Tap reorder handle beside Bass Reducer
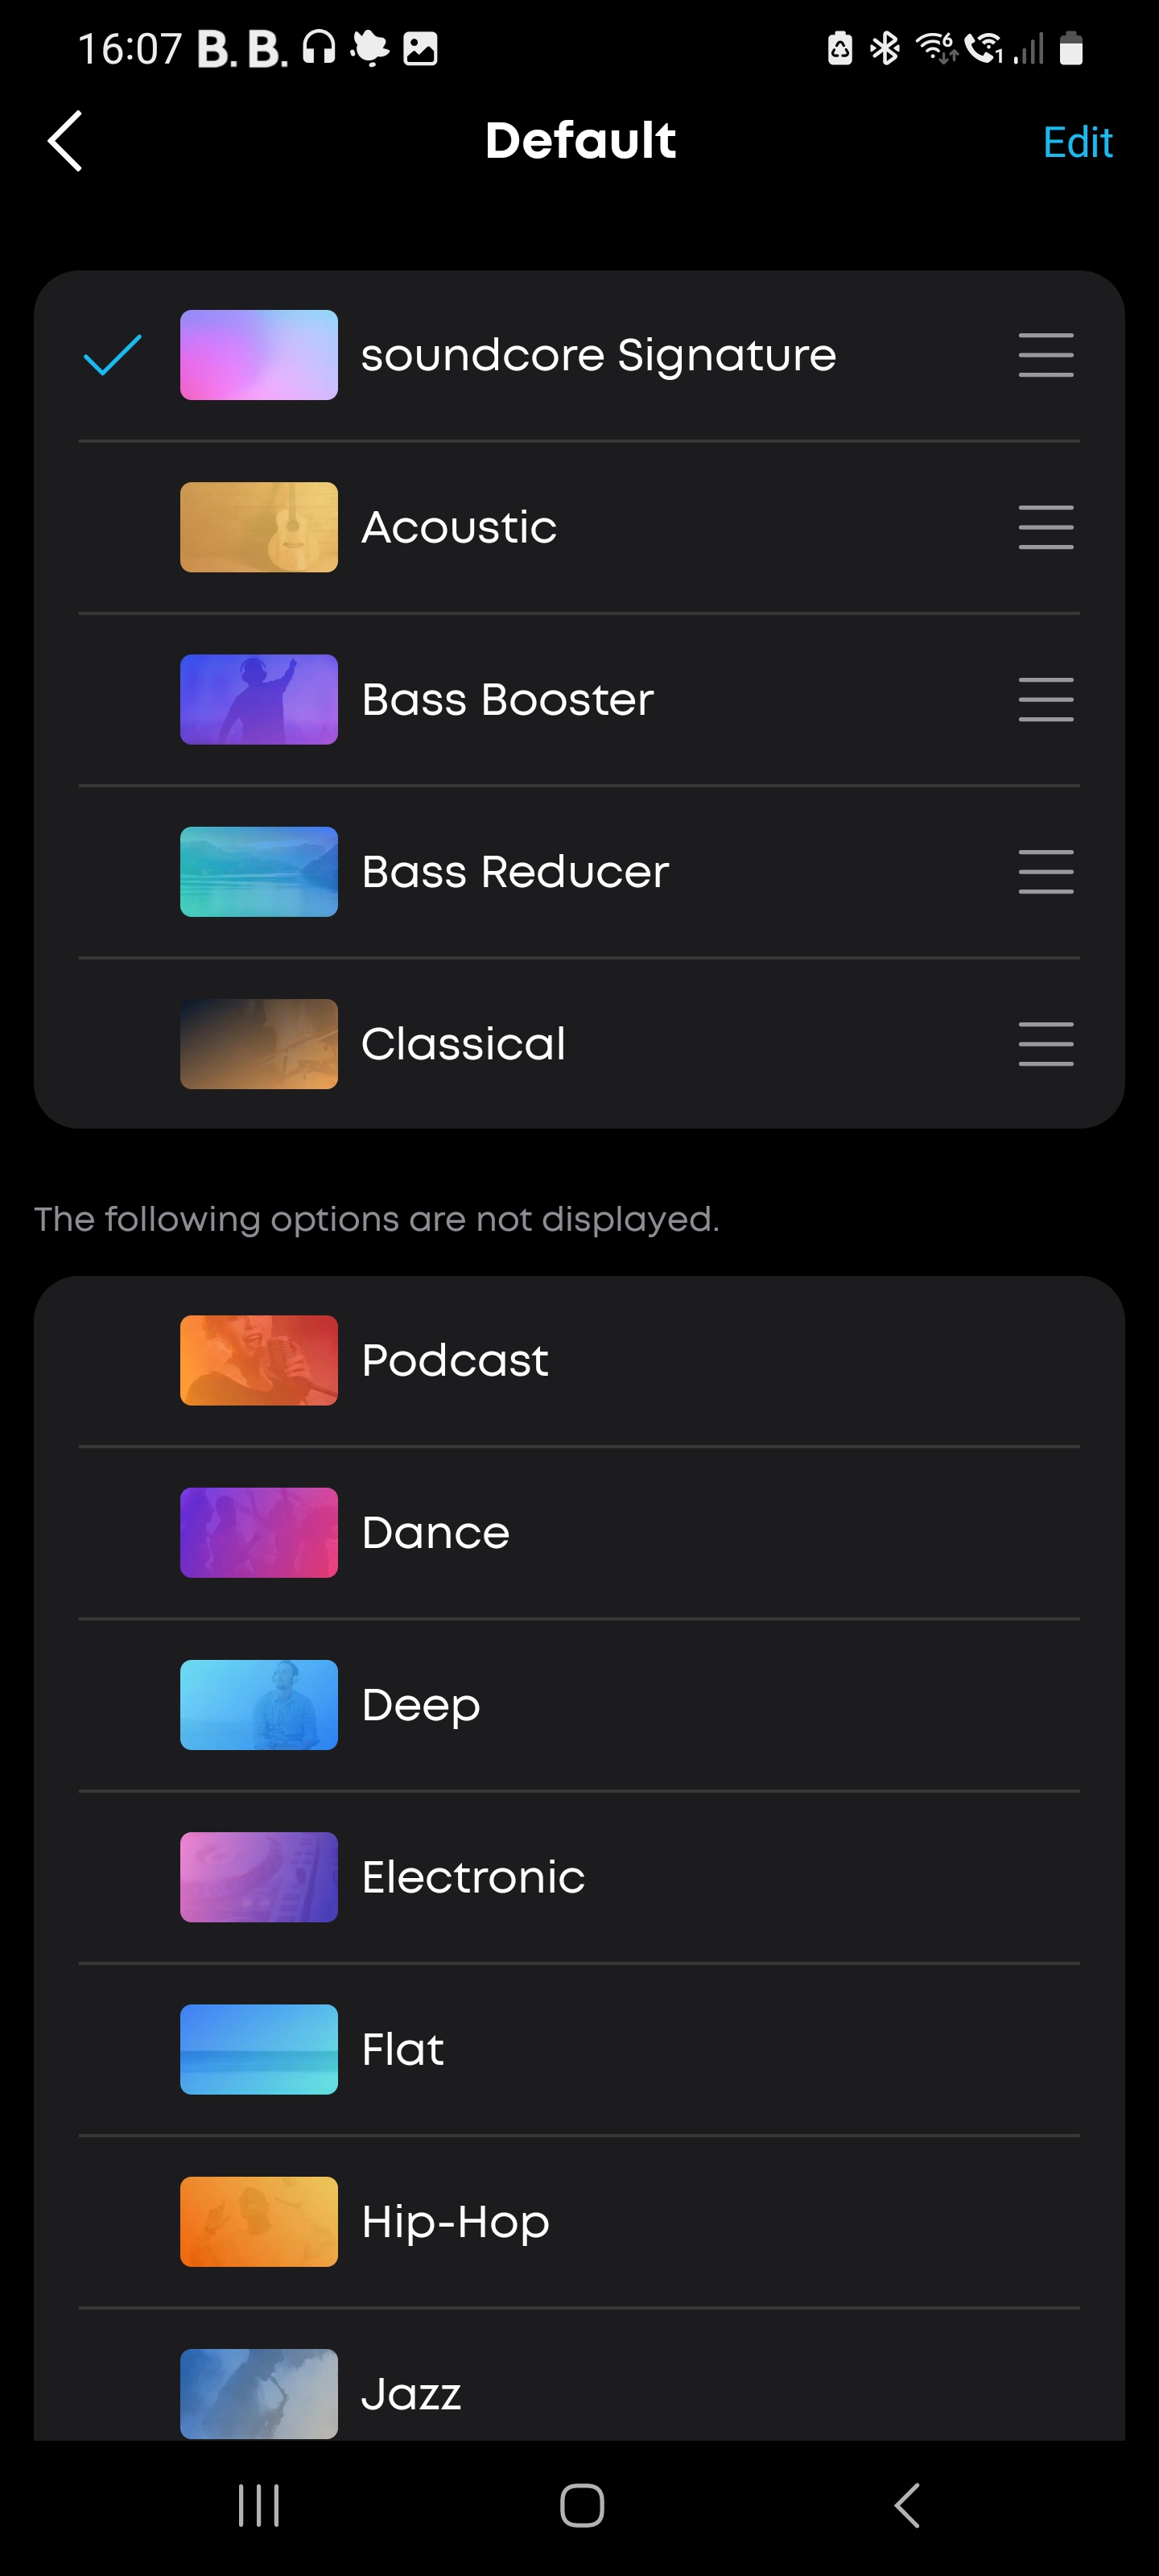This screenshot has height=2576, width=1159. pyautogui.click(x=1045, y=871)
